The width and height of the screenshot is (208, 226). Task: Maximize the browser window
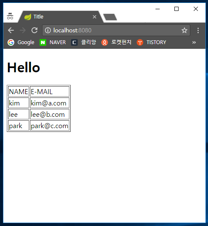pyautogui.click(x=176, y=9)
